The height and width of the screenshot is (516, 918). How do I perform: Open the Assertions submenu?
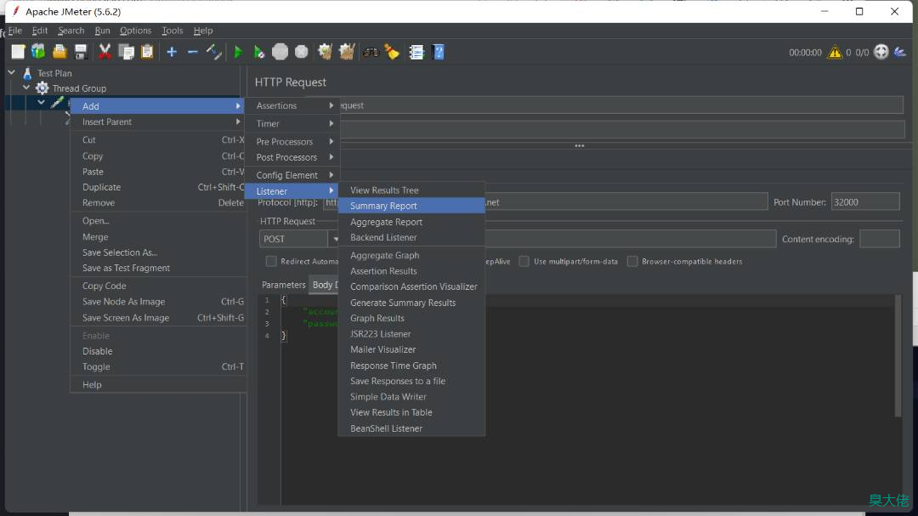coord(292,106)
